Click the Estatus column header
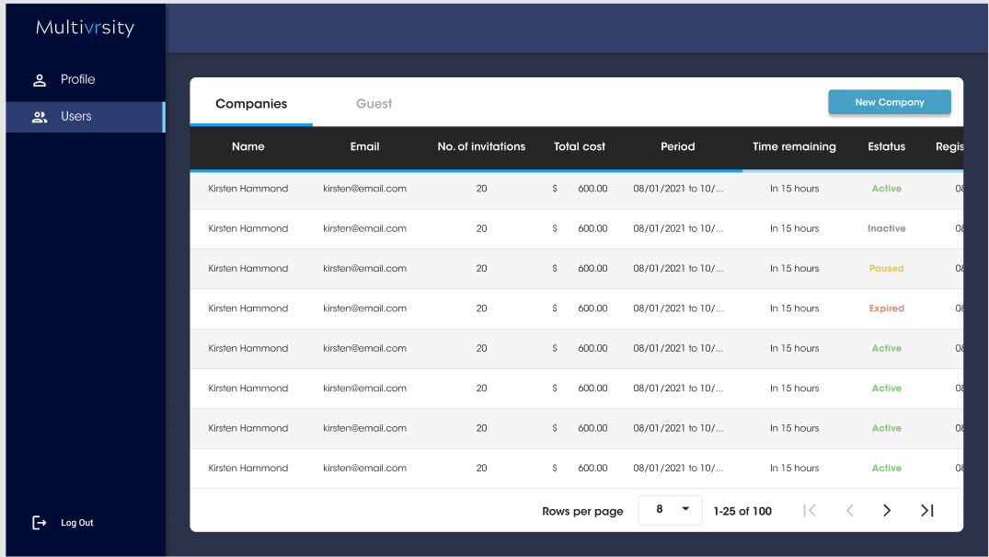This screenshot has width=989, height=557. (887, 146)
